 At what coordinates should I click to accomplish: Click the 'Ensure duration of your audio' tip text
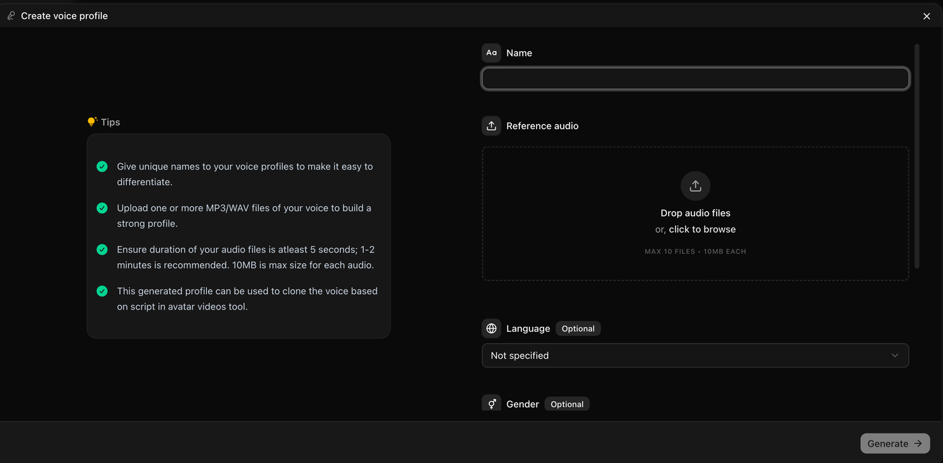tap(246, 257)
